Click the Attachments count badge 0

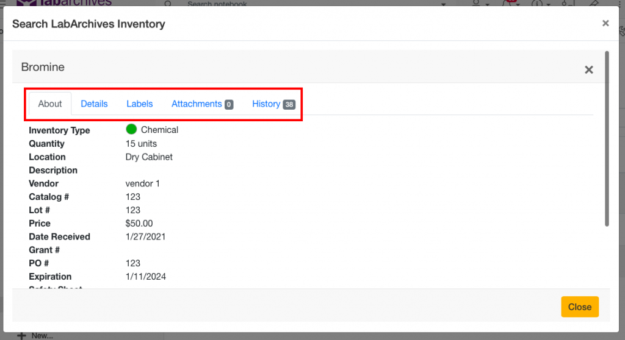coord(229,104)
